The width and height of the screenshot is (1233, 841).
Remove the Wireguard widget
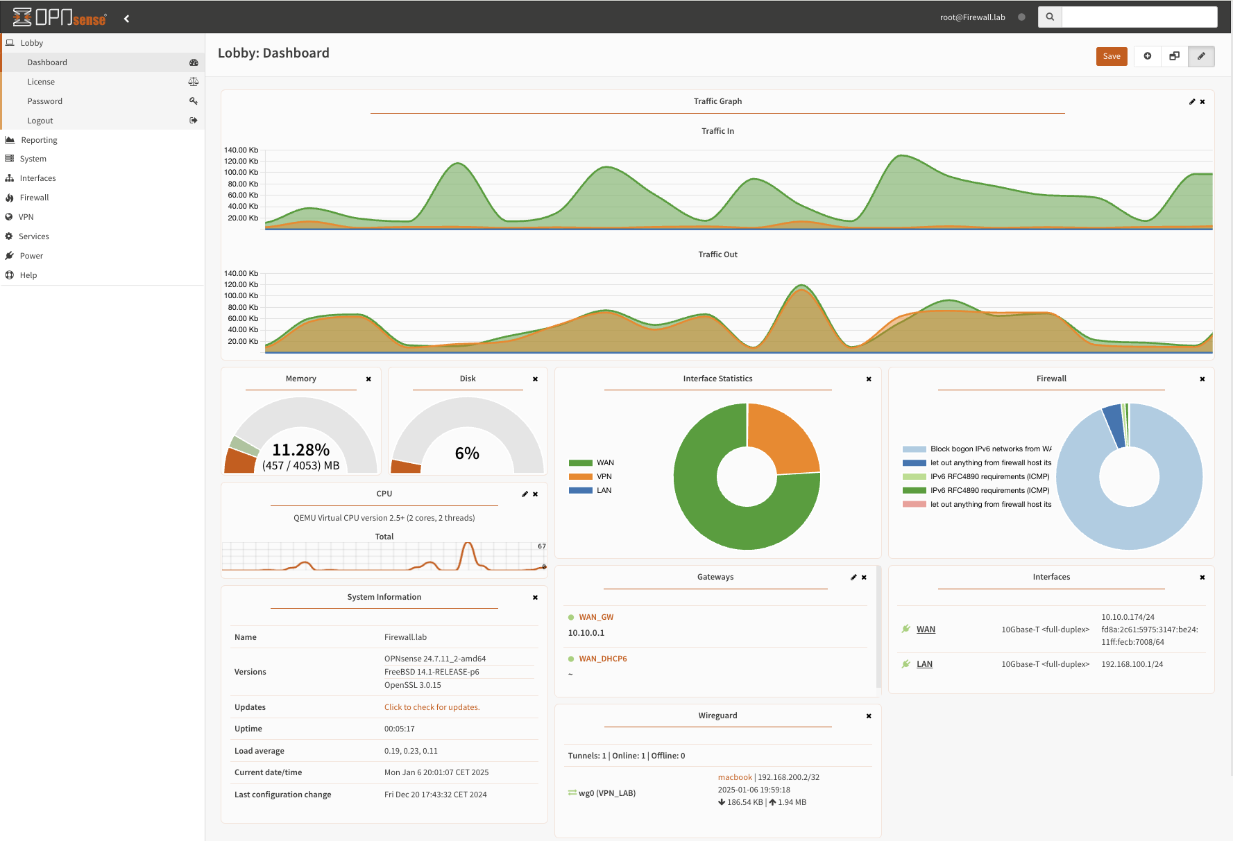coord(869,716)
